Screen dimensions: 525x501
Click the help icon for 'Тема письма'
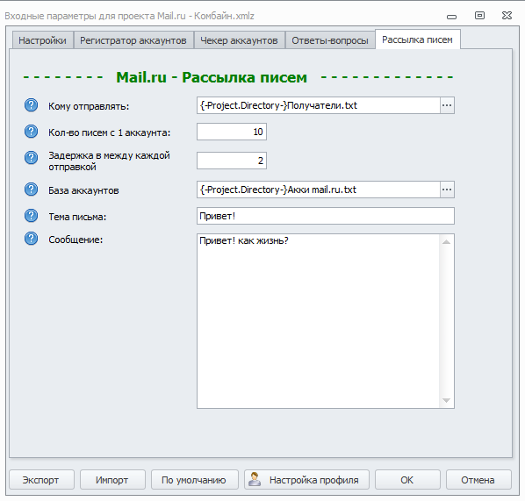(31, 216)
